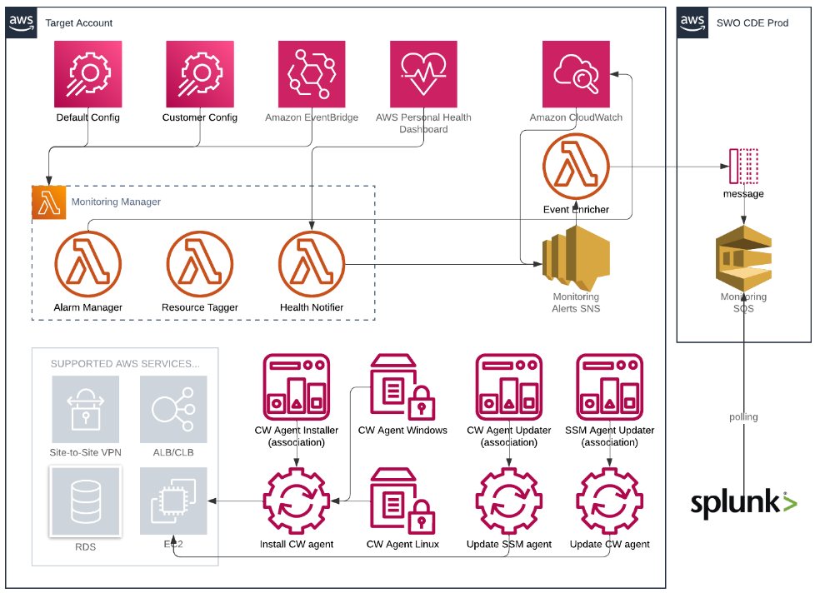Select the Site-to-Site VPN icon
The image size is (815, 593).
pyautogui.click(x=85, y=409)
